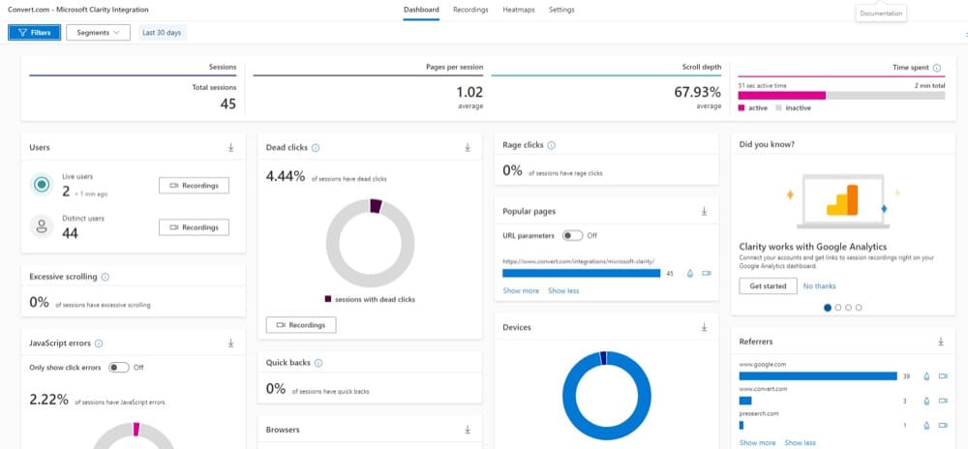Image resolution: width=968 pixels, height=449 pixels.
Task: Toggle Only show click errors switch
Action: [x=118, y=368]
